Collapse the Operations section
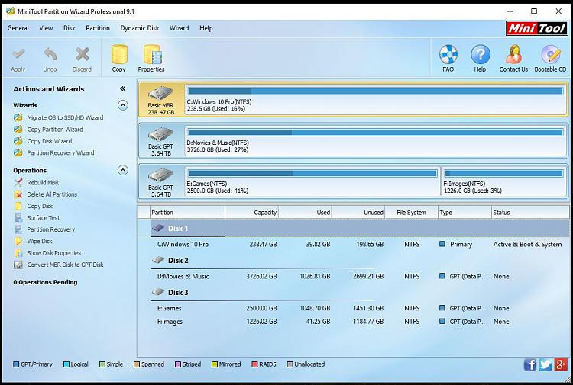The width and height of the screenshot is (573, 385). (123, 170)
